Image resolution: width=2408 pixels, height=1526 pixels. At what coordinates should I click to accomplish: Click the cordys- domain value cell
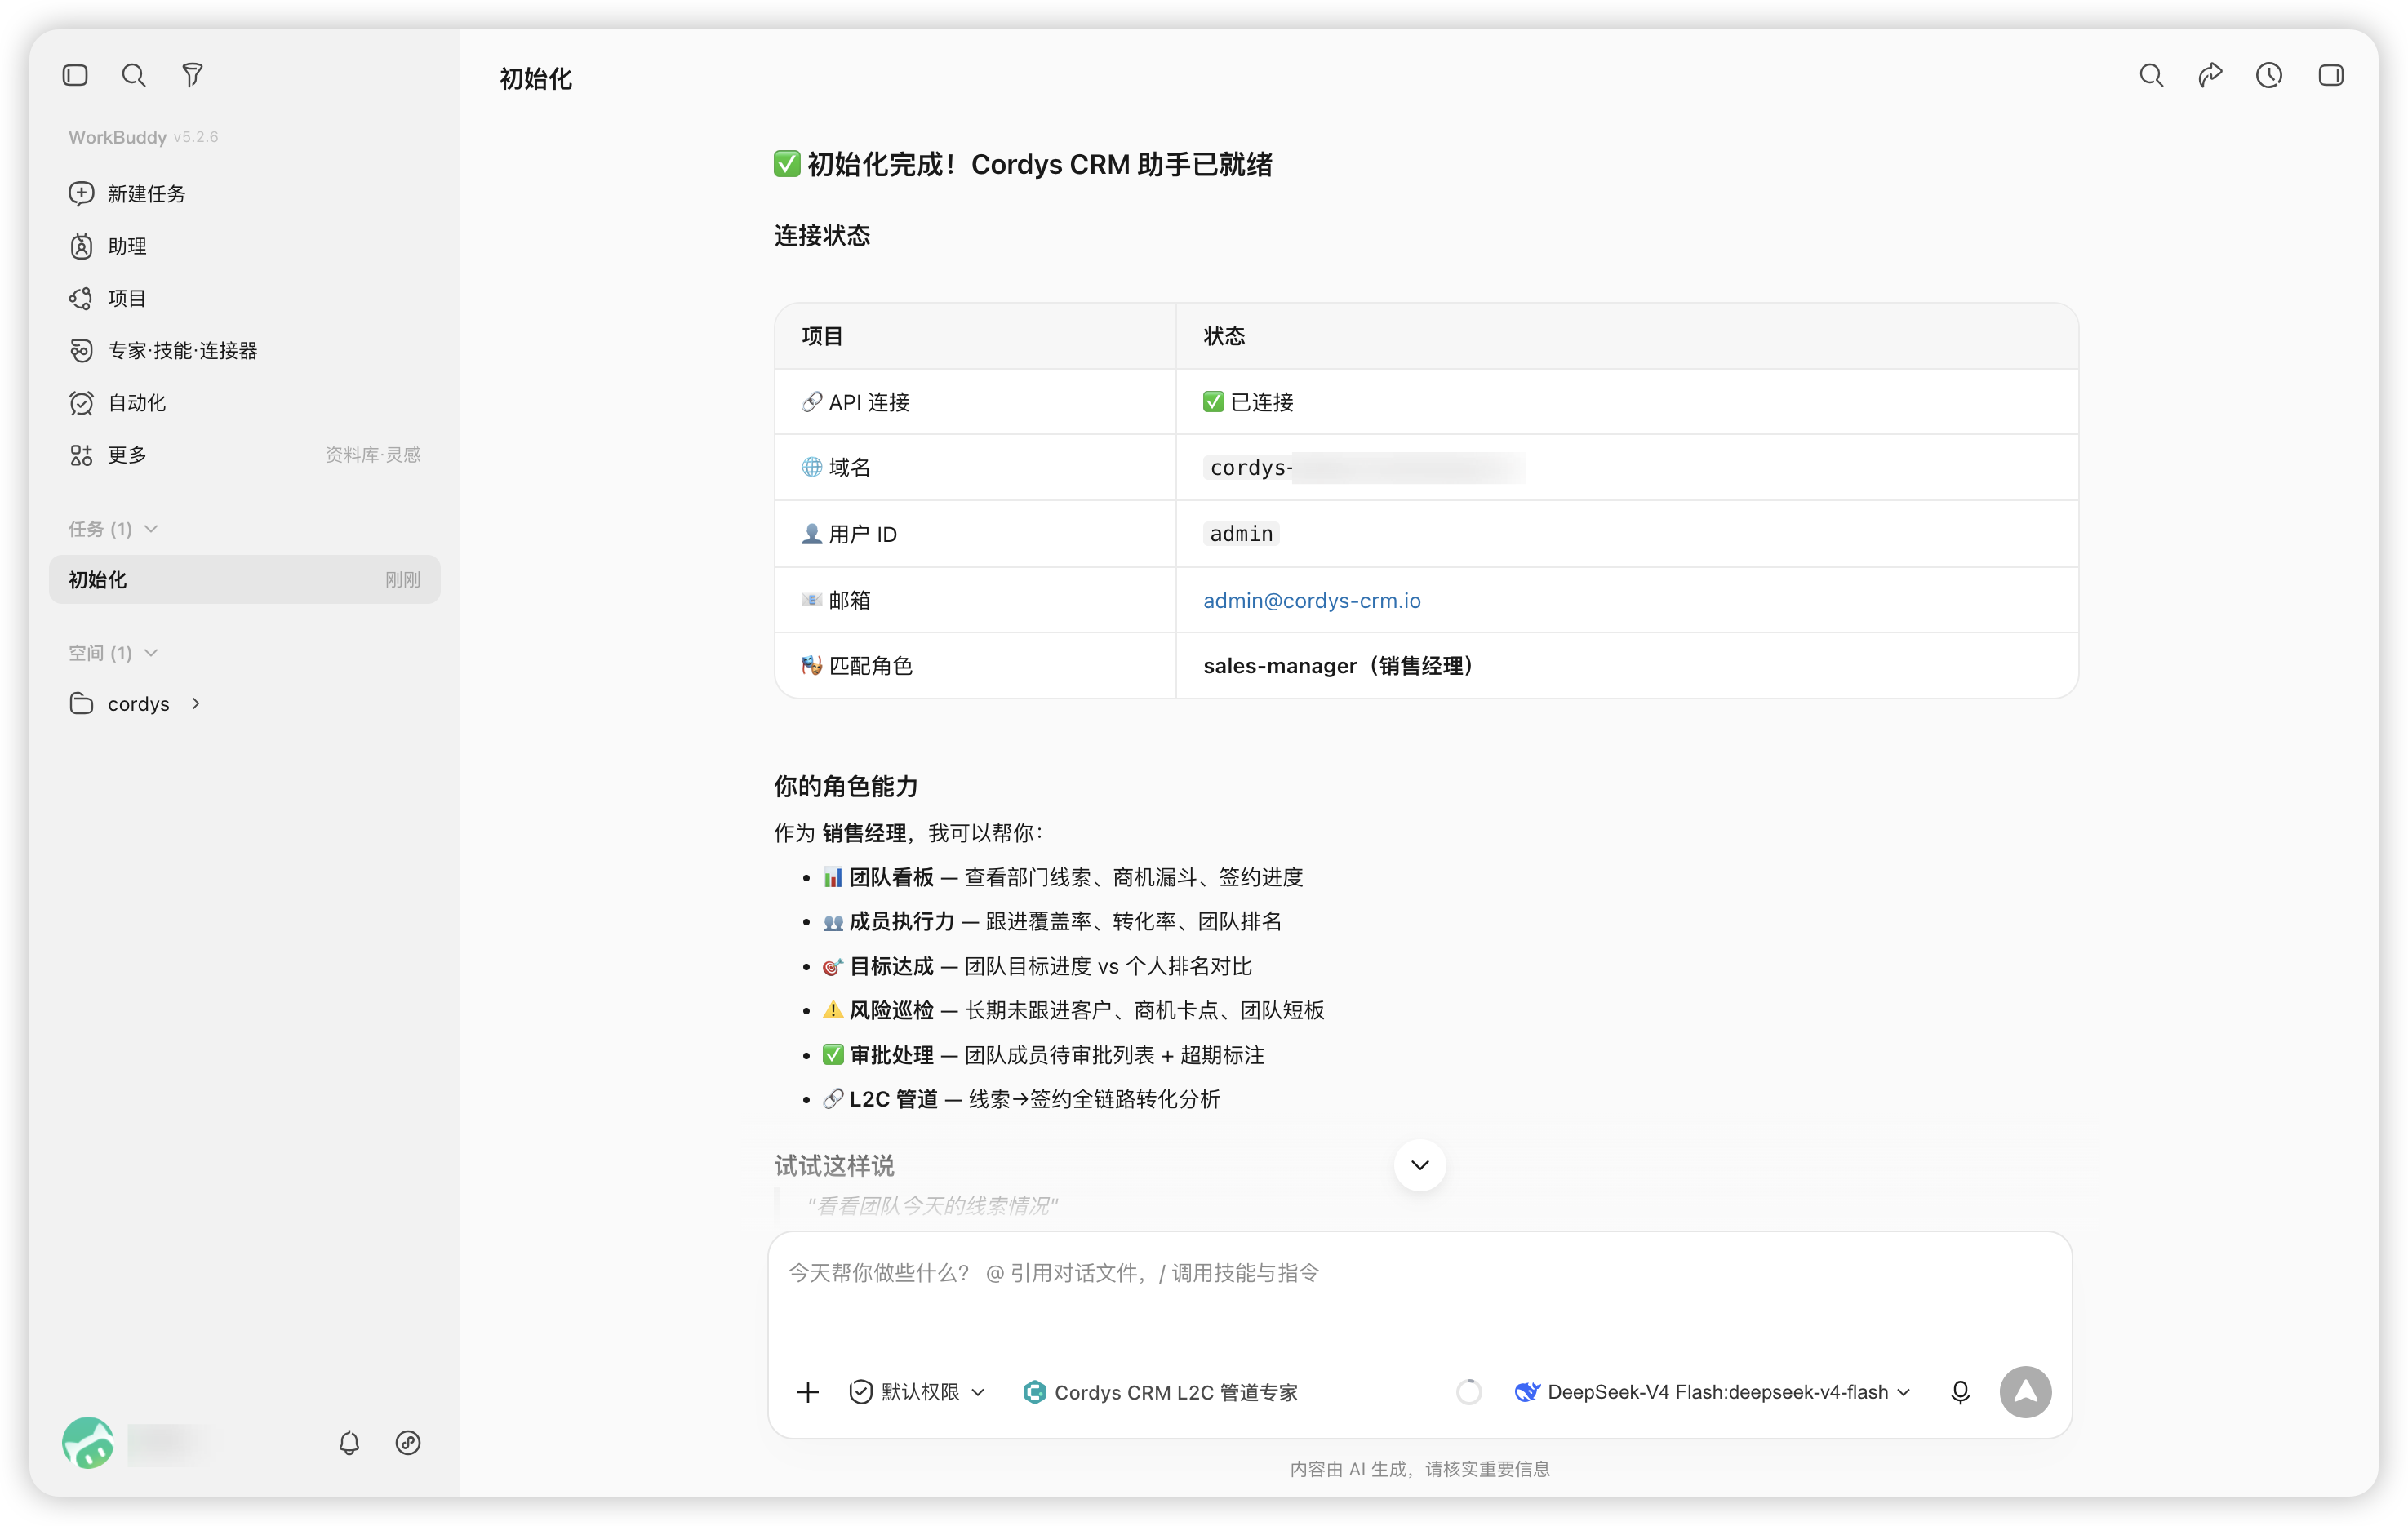click(1626, 467)
